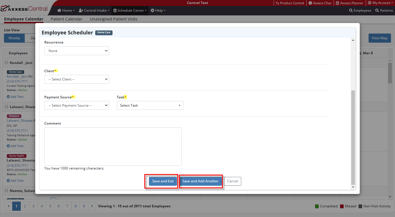The width and height of the screenshot is (395, 217).
Task: Open the Central Intake menu
Action: (94, 11)
